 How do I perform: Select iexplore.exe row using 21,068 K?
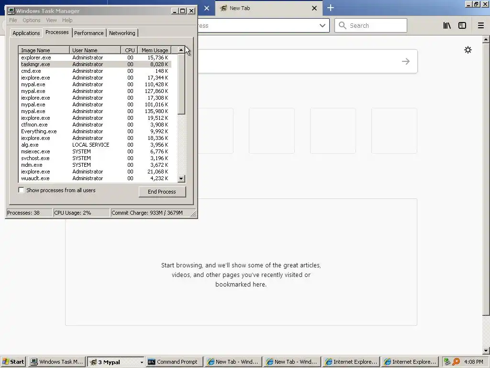95,172
